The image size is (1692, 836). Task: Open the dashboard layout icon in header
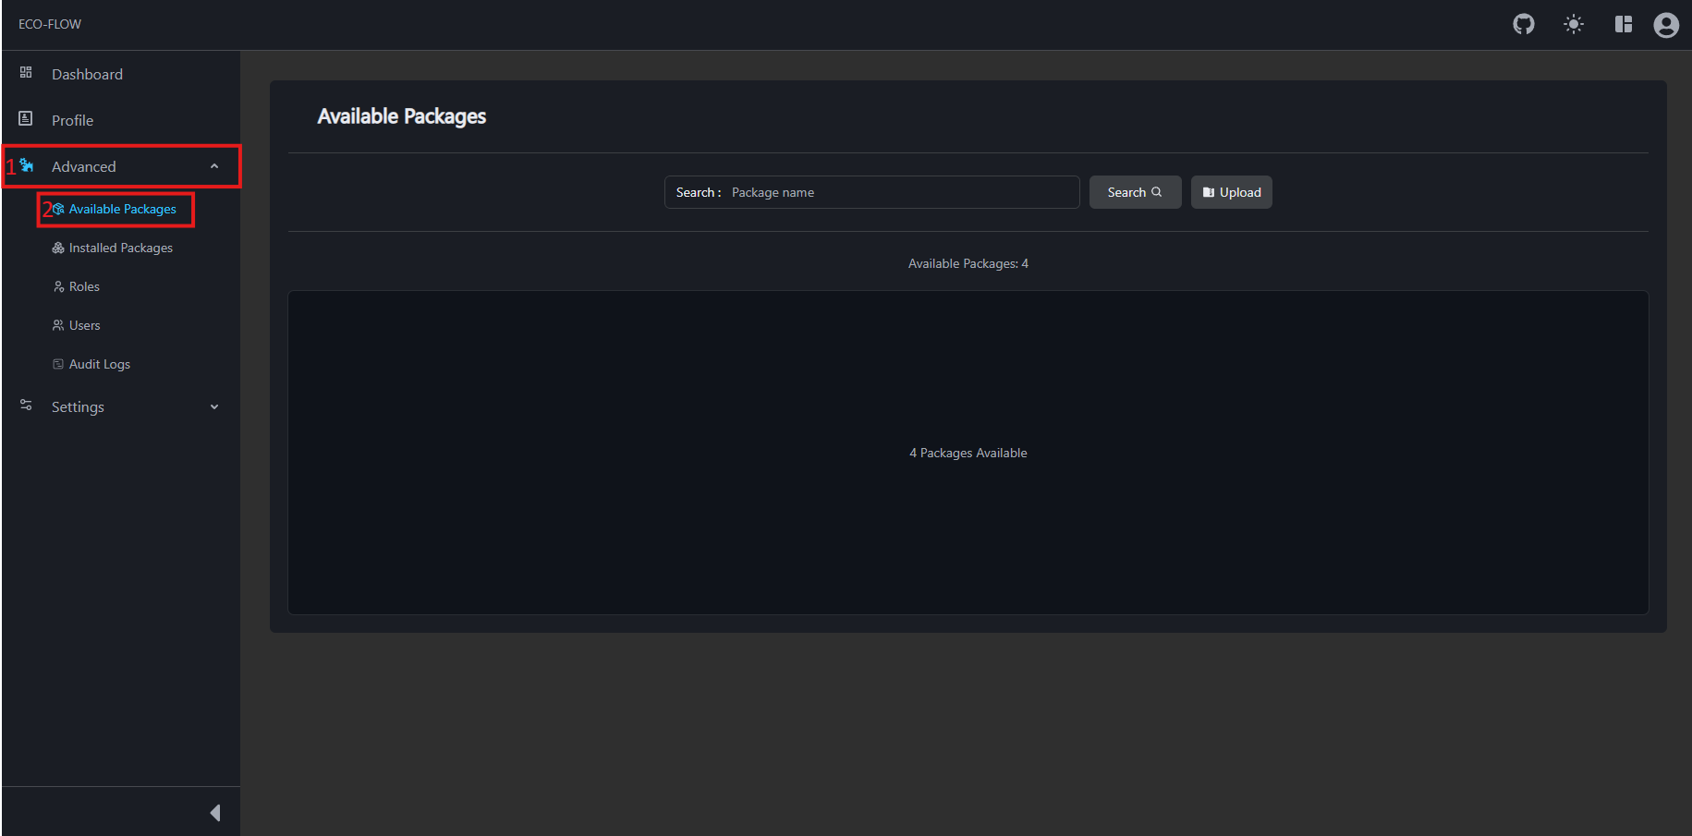point(1623,24)
